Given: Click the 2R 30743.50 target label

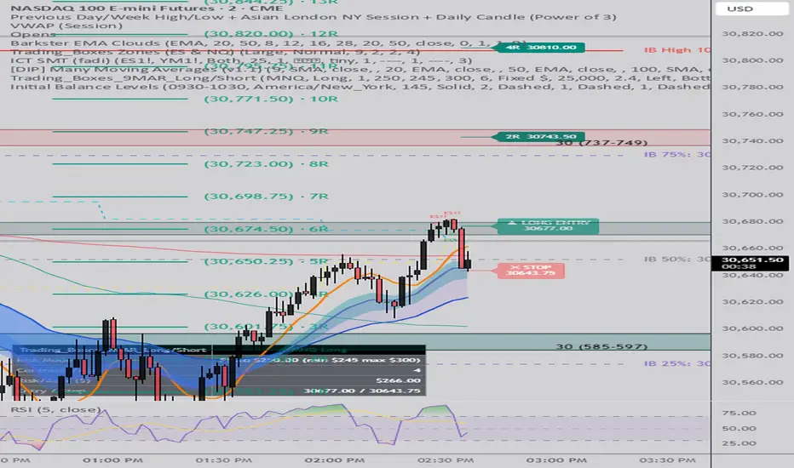Looking at the screenshot, I should tap(540, 137).
